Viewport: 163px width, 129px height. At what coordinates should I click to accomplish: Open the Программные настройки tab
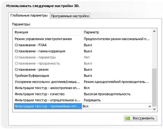[x=70, y=16]
